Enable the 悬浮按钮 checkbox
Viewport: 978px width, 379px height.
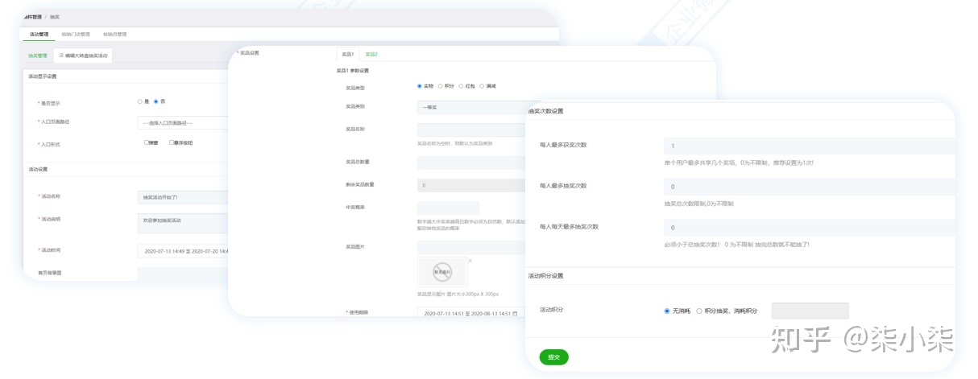coord(172,143)
